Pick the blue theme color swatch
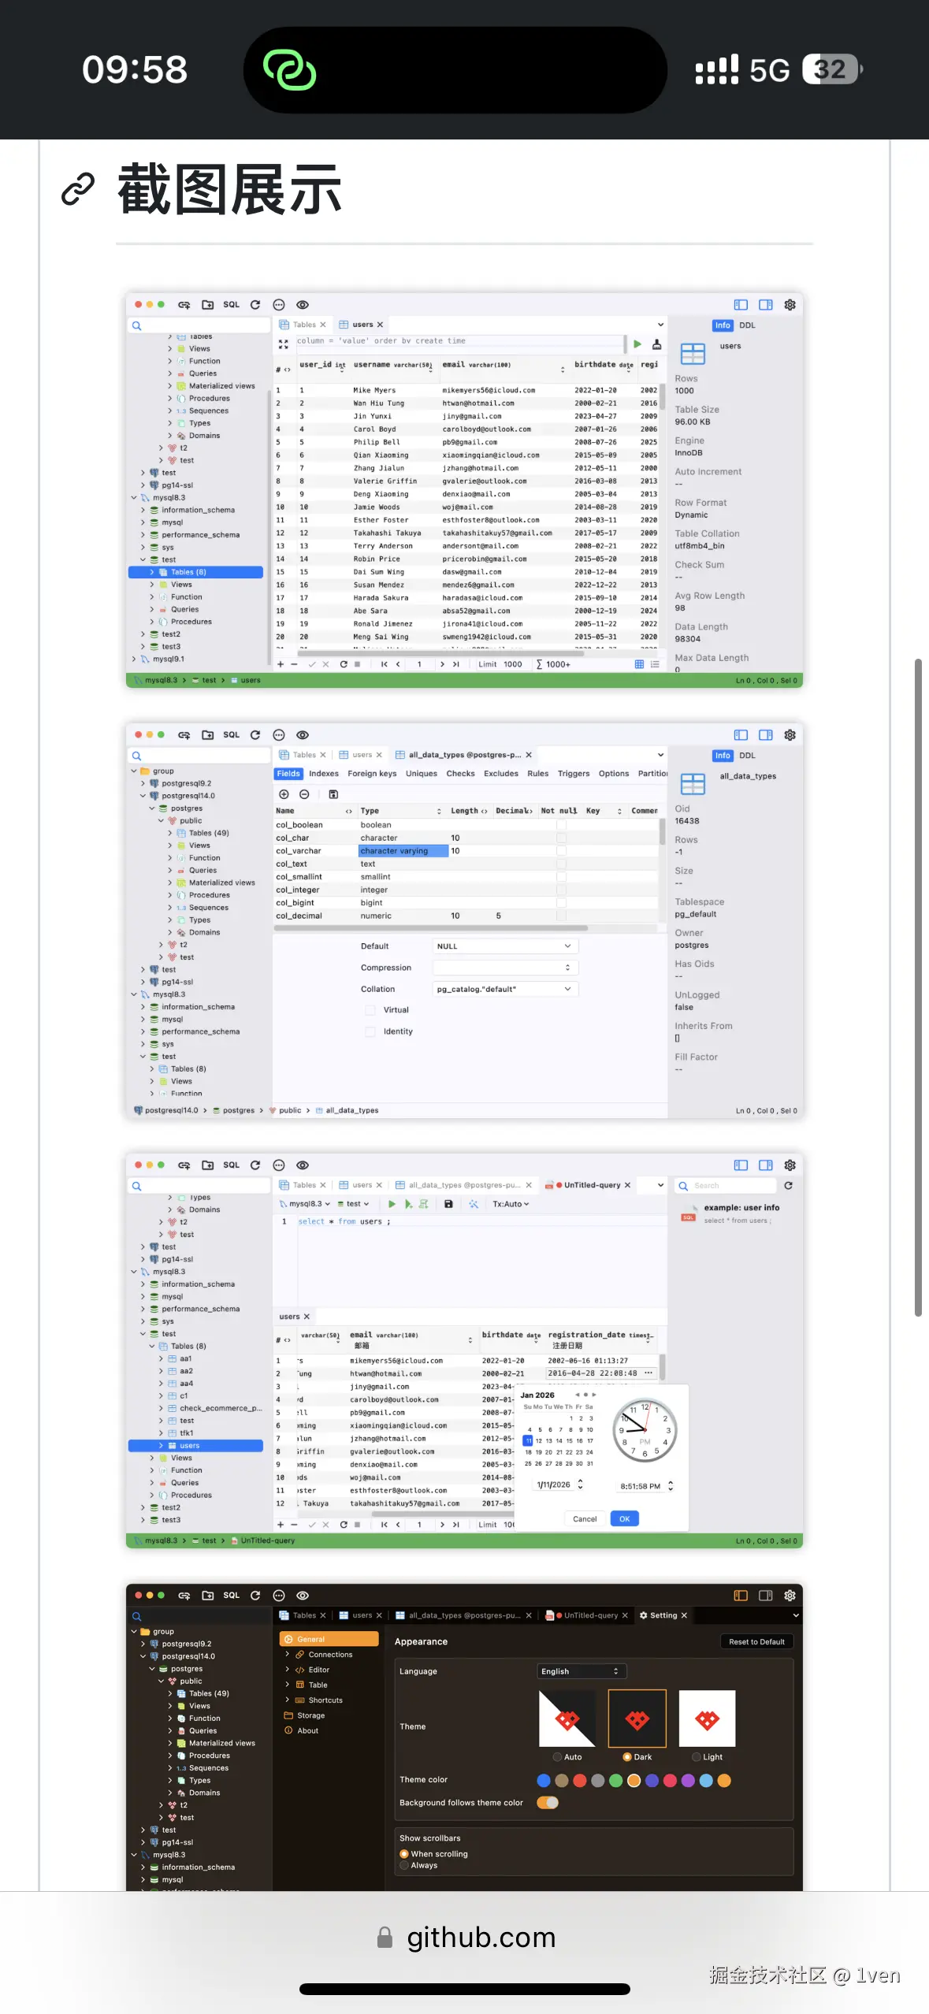 pyautogui.click(x=544, y=1781)
